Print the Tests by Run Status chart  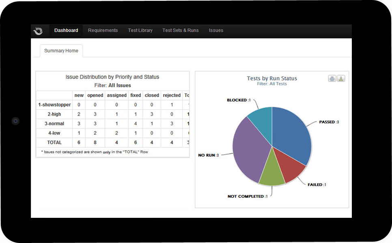[x=332, y=79]
